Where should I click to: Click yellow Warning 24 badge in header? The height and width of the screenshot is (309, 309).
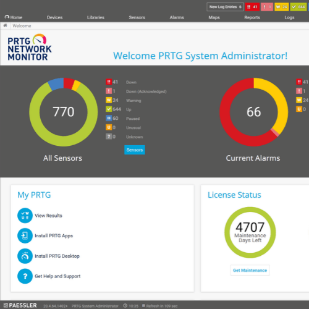(282, 7)
